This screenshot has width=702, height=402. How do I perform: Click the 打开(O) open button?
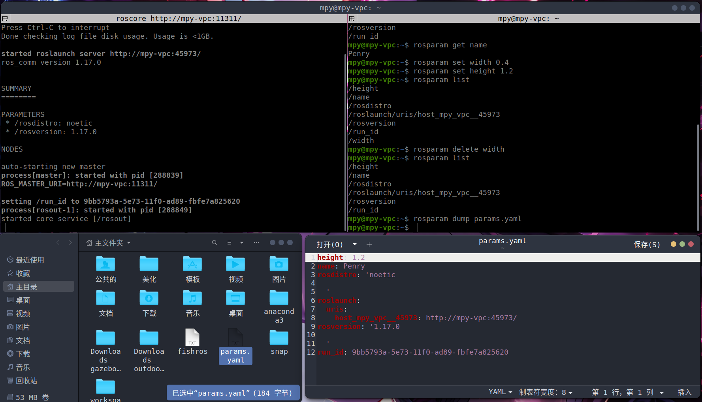pyautogui.click(x=329, y=244)
